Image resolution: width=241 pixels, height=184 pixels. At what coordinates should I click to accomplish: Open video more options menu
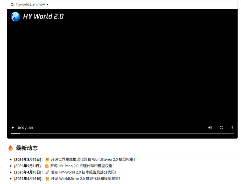click(232, 128)
